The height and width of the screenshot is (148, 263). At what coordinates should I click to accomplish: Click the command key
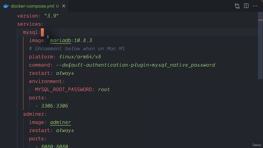click(x=39, y=65)
